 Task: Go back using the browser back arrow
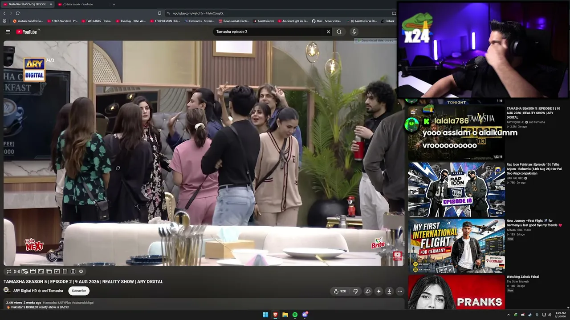point(5,13)
